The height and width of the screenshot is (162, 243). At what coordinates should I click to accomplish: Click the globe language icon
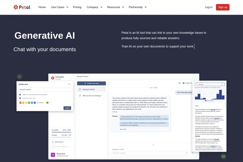(184, 83)
